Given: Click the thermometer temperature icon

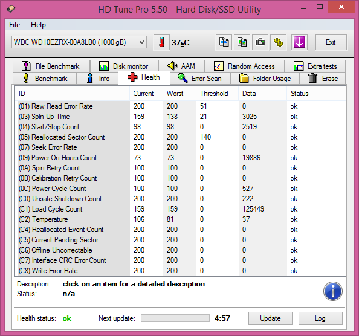Looking at the screenshot, I should tap(161, 42).
